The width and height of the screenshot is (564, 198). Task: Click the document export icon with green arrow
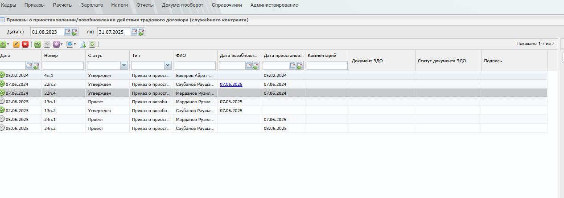(x=82, y=44)
